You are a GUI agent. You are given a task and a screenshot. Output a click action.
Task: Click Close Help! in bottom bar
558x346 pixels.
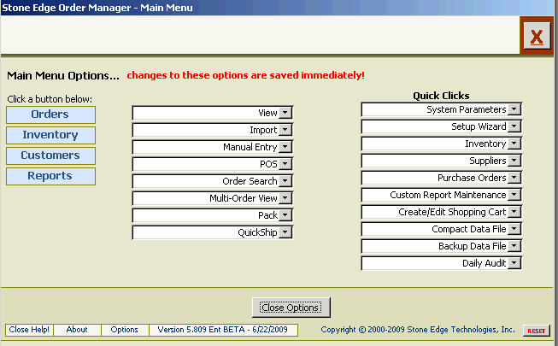pyautogui.click(x=29, y=330)
